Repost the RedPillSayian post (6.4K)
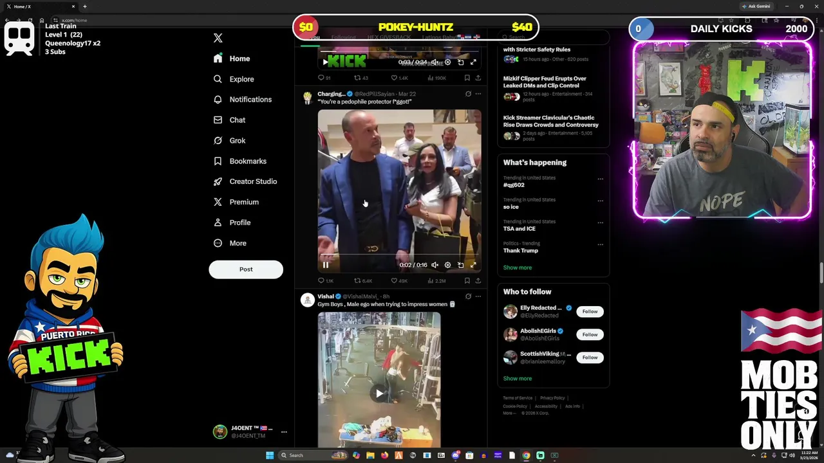The height and width of the screenshot is (463, 824). (363, 281)
